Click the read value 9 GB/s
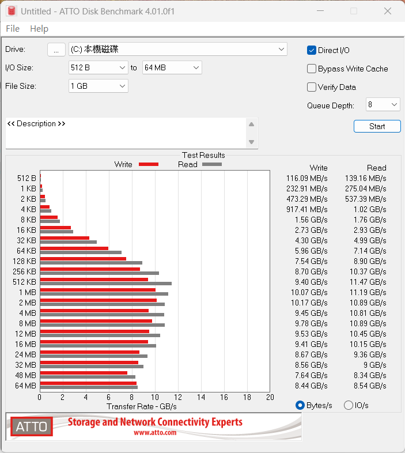Viewport: 405px width, 453px height. click(374, 365)
